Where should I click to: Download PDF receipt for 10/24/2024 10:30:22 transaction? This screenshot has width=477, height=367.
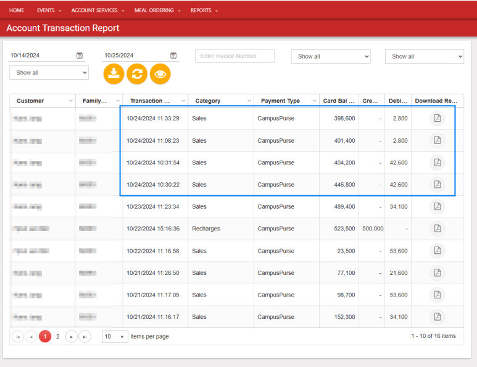point(438,185)
